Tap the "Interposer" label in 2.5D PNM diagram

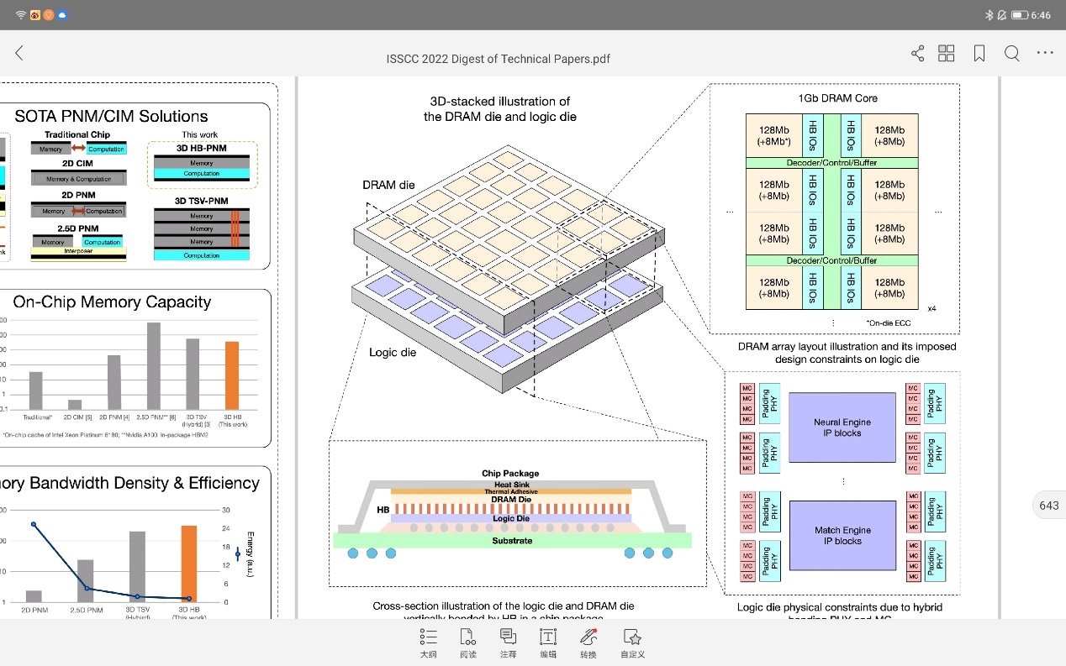tap(78, 250)
